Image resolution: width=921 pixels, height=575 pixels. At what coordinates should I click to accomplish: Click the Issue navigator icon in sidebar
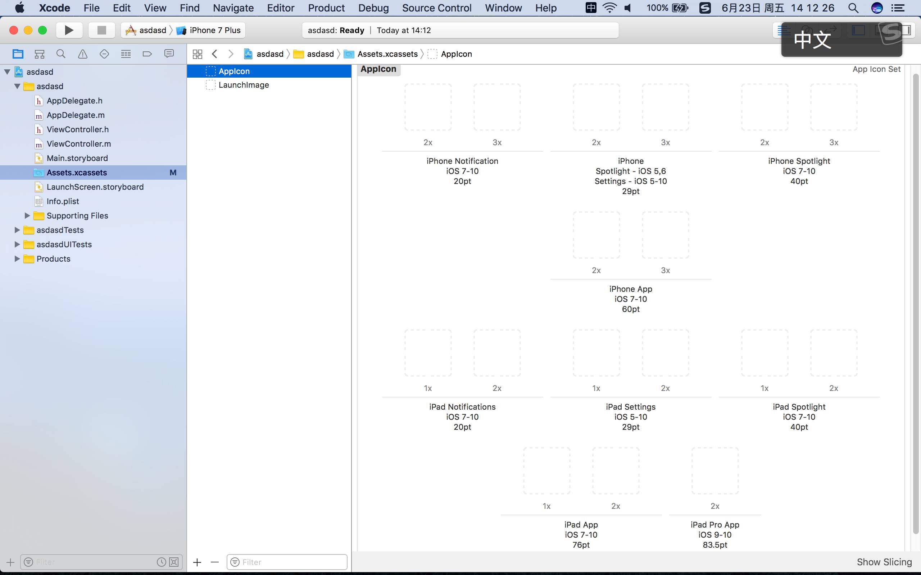(x=82, y=53)
